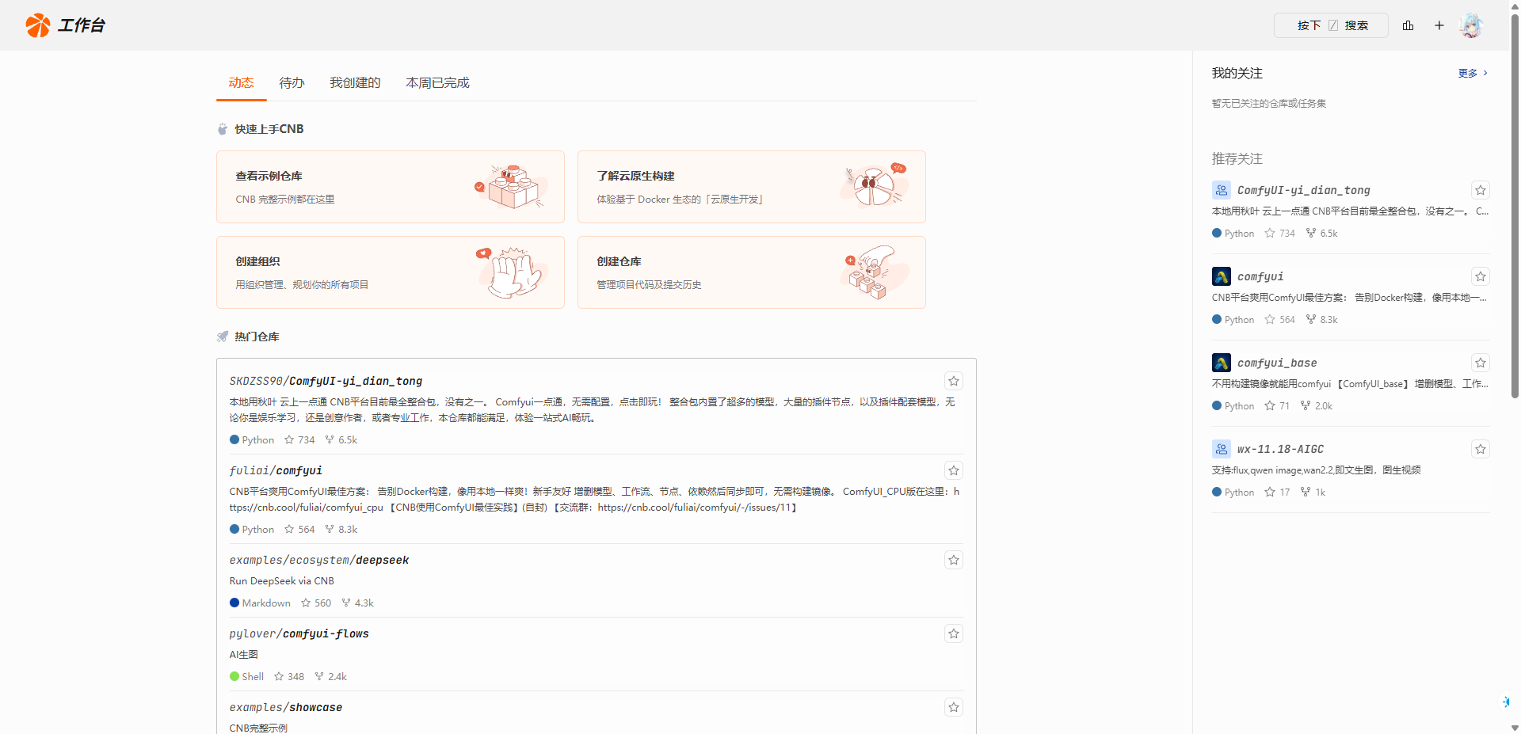Click the wx-11.18-AIGC organization icon
The height and width of the screenshot is (734, 1521).
[1221, 449]
